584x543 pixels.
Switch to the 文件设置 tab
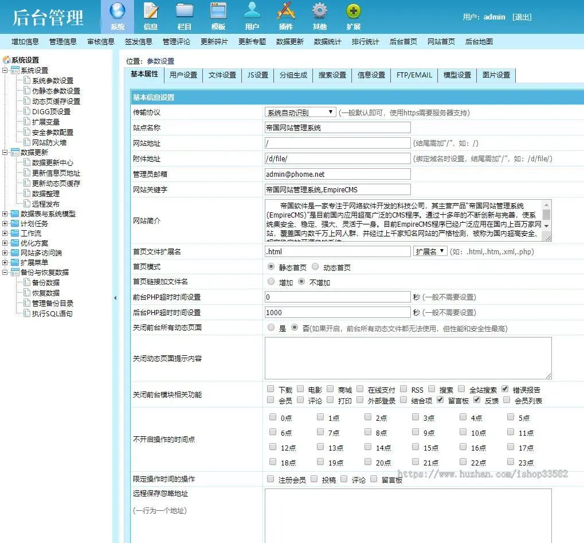(222, 75)
